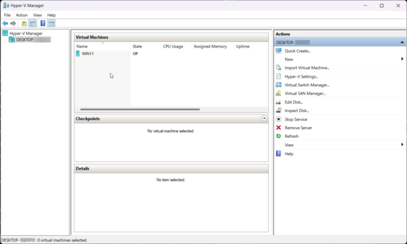Open the Action menu
This screenshot has height=244, width=407.
(x=22, y=15)
